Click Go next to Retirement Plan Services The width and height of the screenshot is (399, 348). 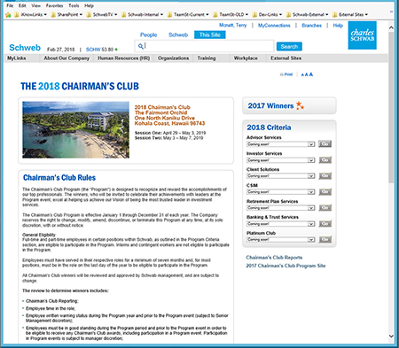tap(325, 208)
